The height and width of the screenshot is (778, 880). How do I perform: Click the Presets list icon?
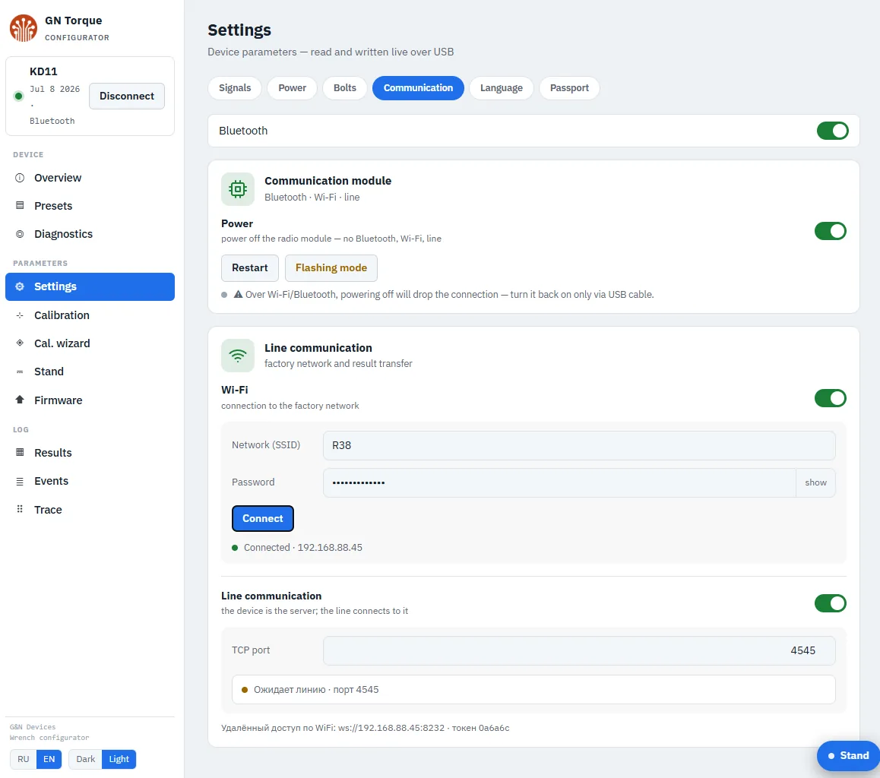point(20,206)
